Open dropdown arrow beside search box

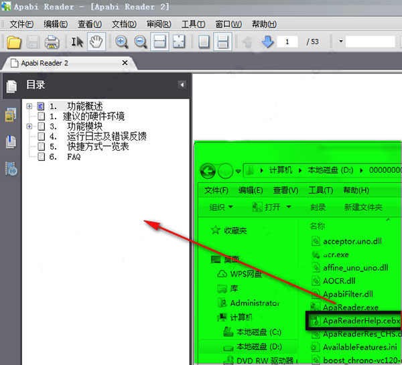click(x=341, y=42)
